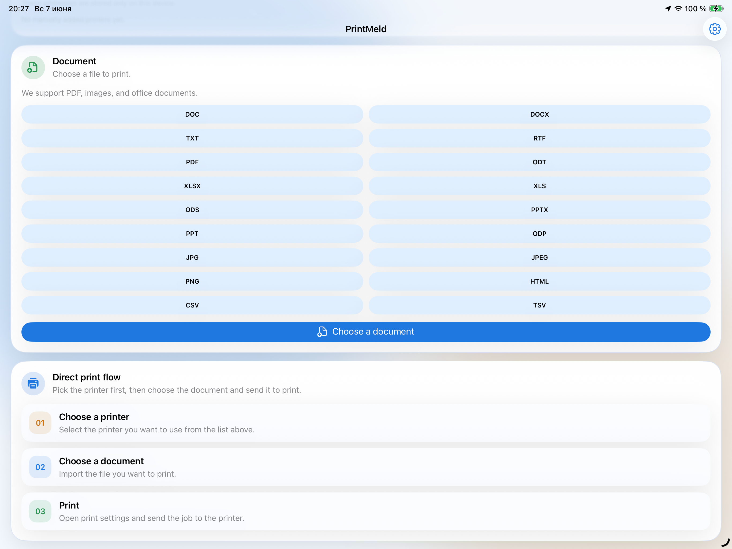Click the 'Document' card heading

point(74,61)
